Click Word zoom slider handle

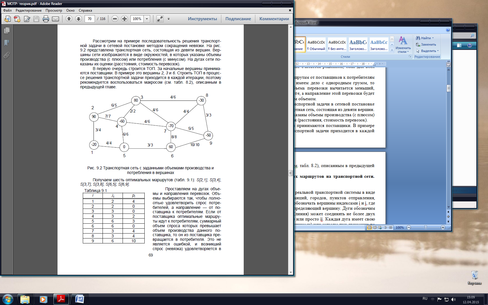[426, 227]
